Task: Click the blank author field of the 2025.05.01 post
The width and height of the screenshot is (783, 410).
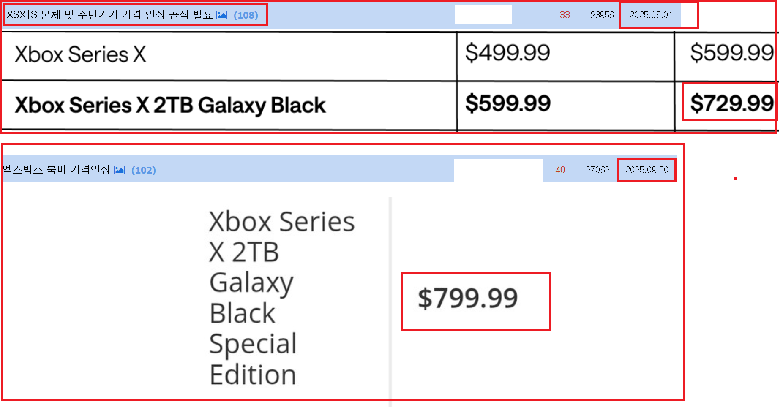Action: click(x=483, y=15)
